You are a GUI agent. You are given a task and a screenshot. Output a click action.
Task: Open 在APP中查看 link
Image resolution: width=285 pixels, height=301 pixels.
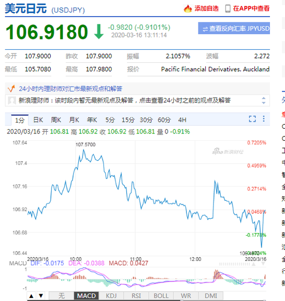pos(251,8)
